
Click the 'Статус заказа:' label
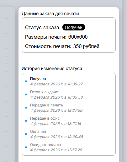[x=43, y=27]
